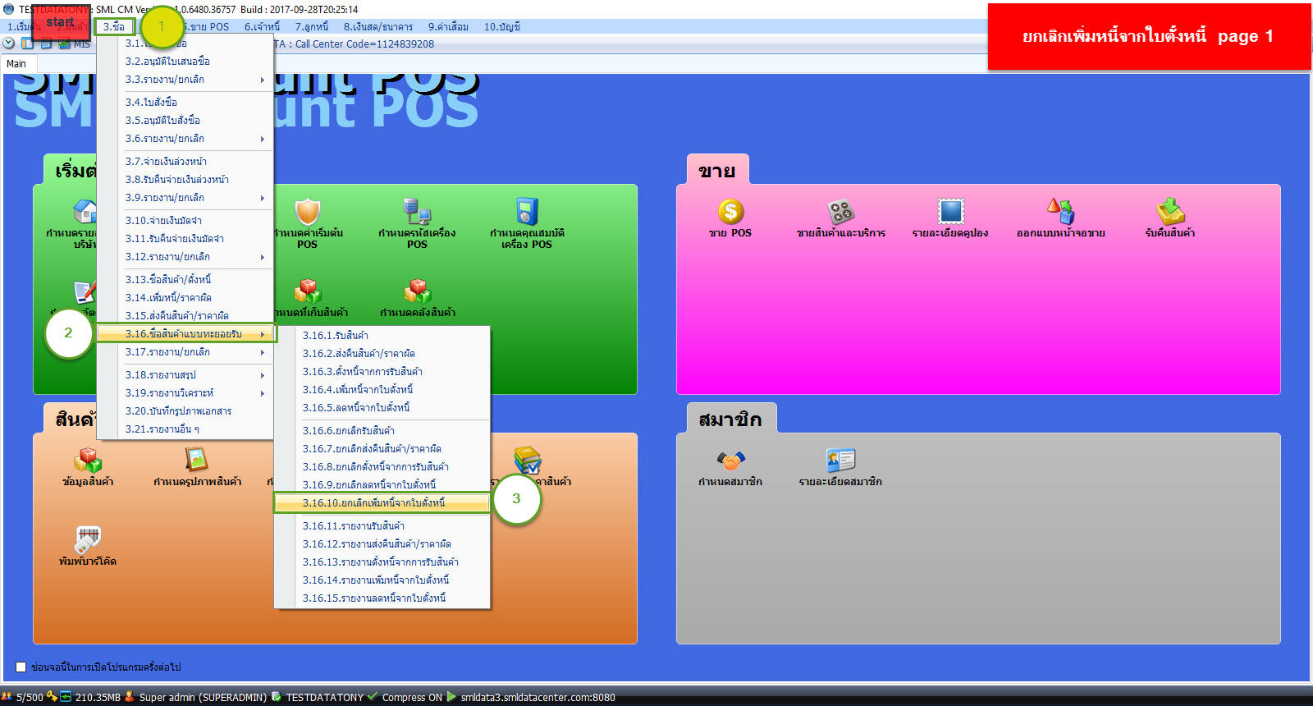This screenshot has height=706, width=1313.
Task: Click the ขาย section header tab
Action: click(716, 171)
